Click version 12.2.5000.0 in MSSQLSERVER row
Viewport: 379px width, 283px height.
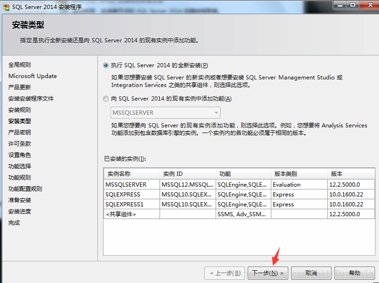(x=351, y=184)
